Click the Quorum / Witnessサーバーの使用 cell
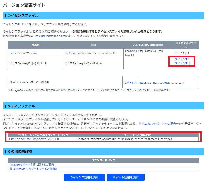The height and width of the screenshot is (185, 207). click(65, 82)
